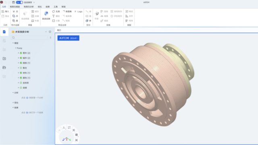258x145 pixels.
Task: Click the 对齐 align assembly tool
Action: (x=129, y=16)
